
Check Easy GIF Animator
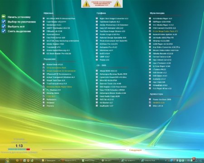tap(97, 28)
